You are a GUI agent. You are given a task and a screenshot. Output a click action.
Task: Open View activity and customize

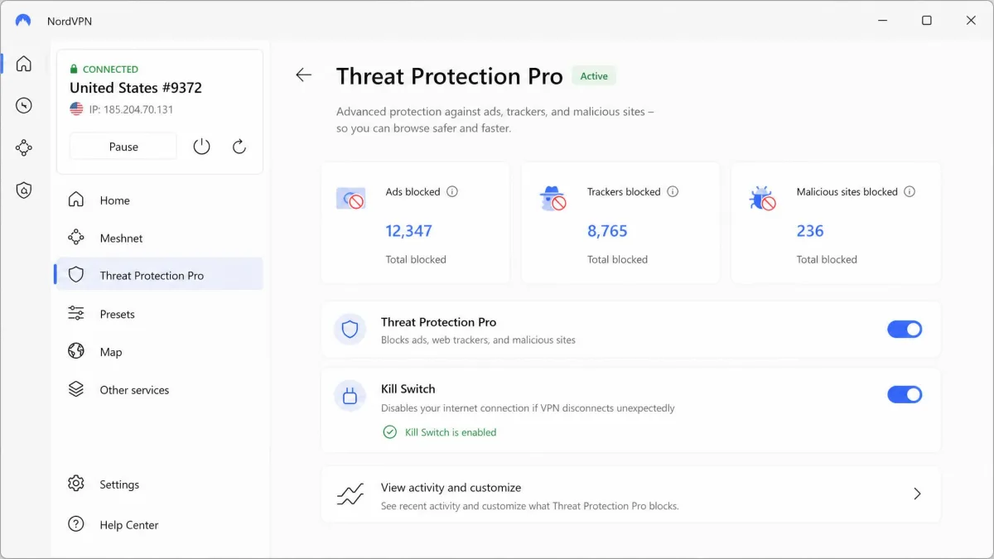(631, 494)
